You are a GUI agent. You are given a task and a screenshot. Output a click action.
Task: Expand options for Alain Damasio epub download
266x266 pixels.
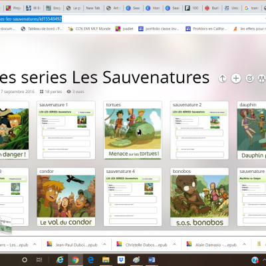click(244, 245)
